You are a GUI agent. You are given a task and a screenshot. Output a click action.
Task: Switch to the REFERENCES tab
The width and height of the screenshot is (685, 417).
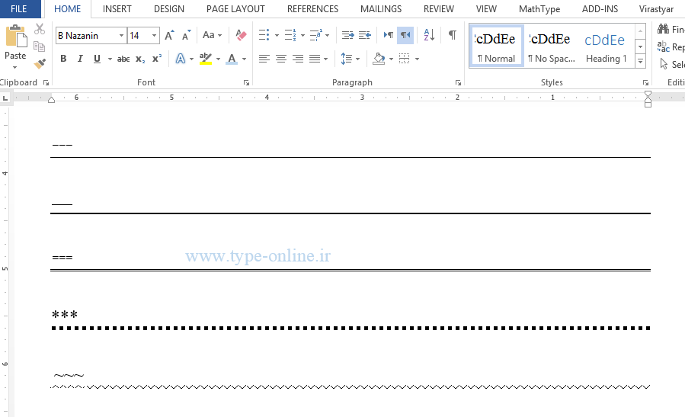tap(312, 9)
